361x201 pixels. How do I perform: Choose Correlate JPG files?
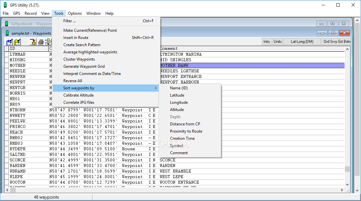[106, 102]
